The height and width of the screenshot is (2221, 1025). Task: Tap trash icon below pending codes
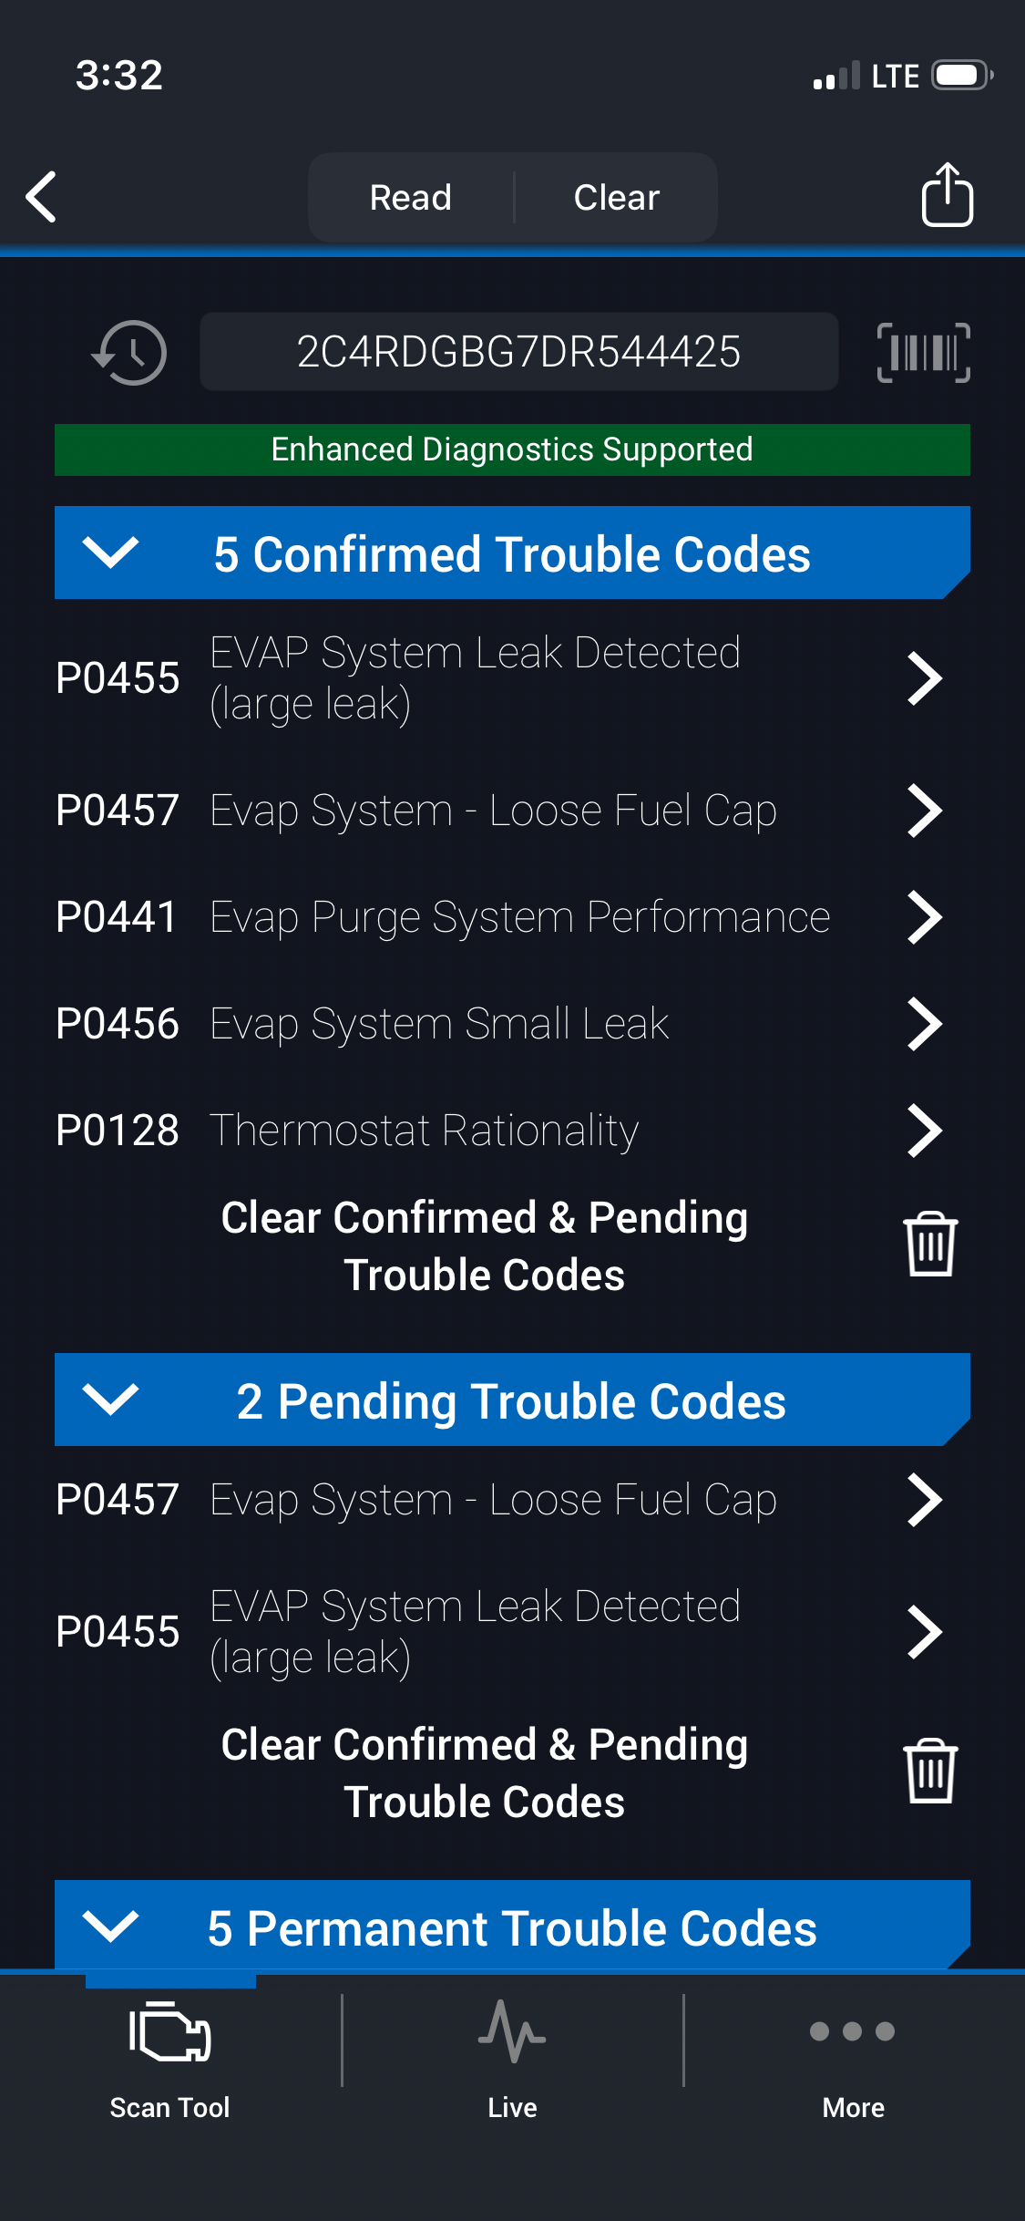pos(929,1772)
